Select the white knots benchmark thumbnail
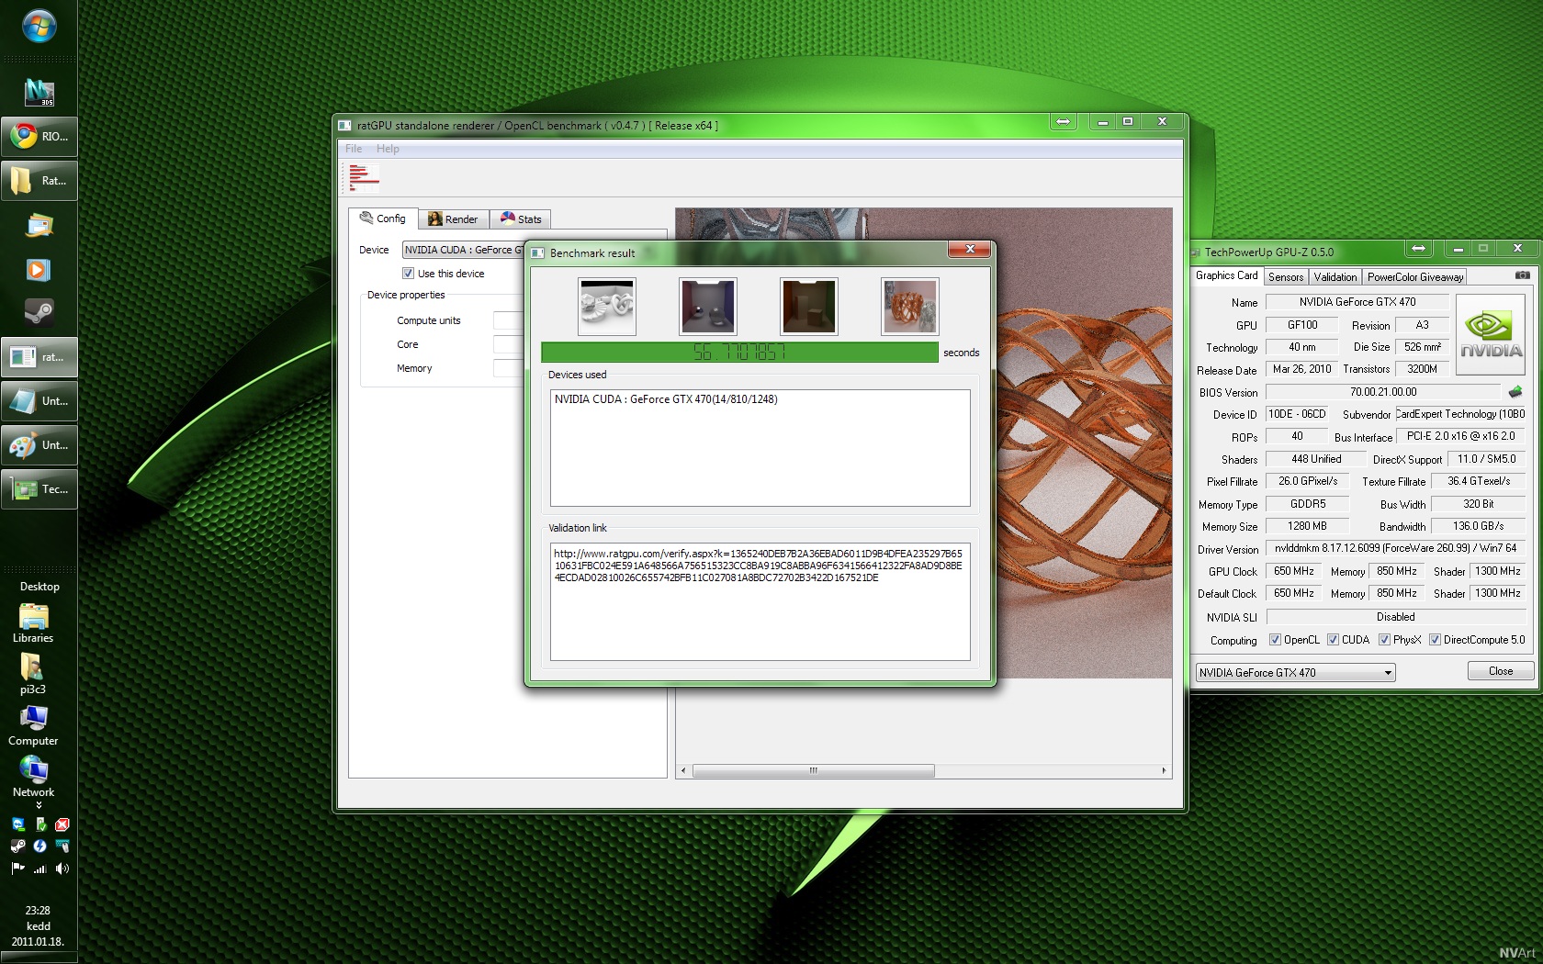 point(607,307)
